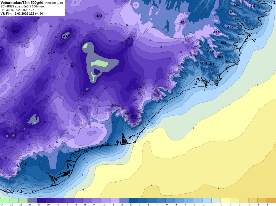Click the dark blue legend swatch right of -10
The height and width of the screenshot is (206, 276).
(133, 200)
